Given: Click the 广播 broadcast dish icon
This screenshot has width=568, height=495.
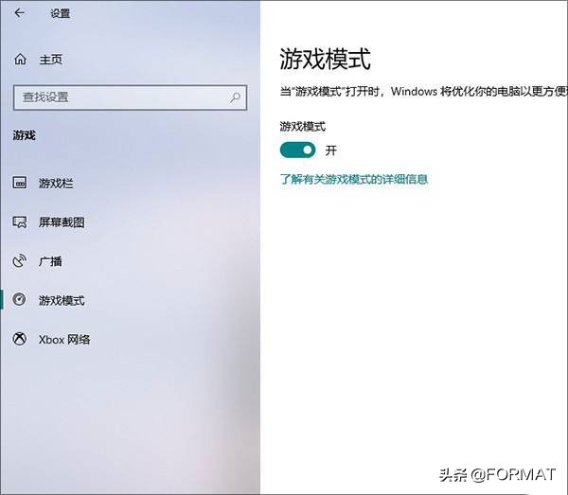Looking at the screenshot, I should pyautogui.click(x=20, y=260).
